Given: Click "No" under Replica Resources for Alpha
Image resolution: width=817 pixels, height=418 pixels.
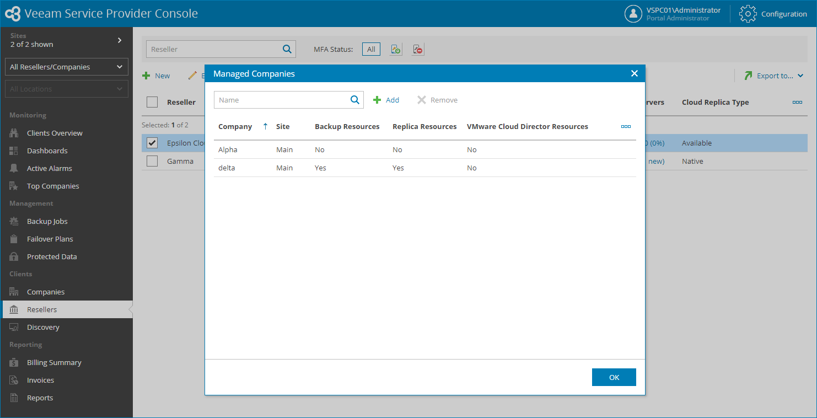Looking at the screenshot, I should (397, 149).
